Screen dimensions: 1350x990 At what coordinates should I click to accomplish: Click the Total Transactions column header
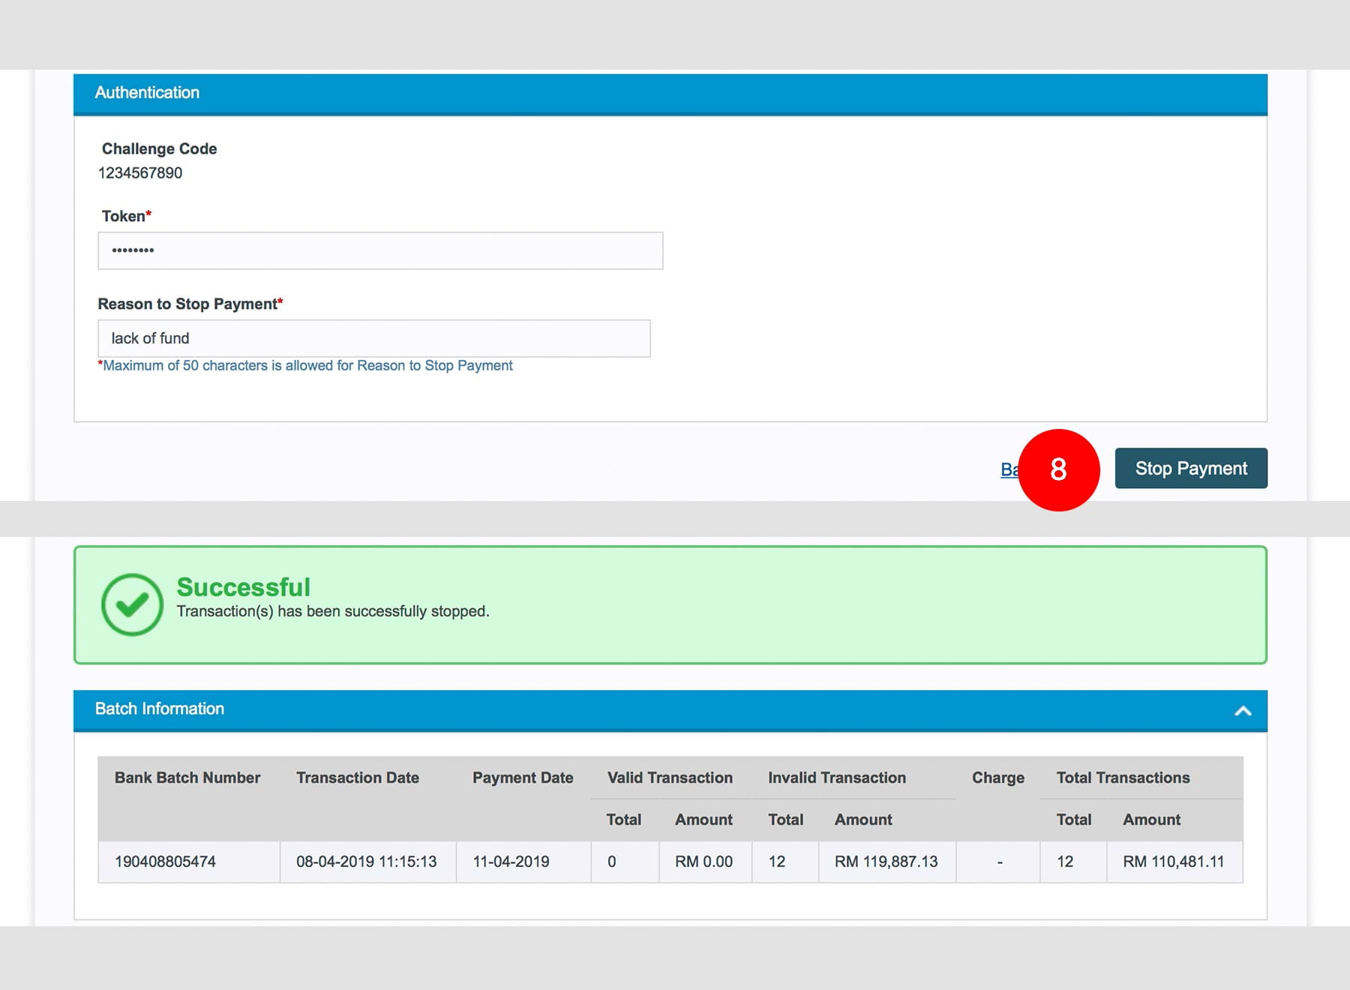pyautogui.click(x=1123, y=778)
